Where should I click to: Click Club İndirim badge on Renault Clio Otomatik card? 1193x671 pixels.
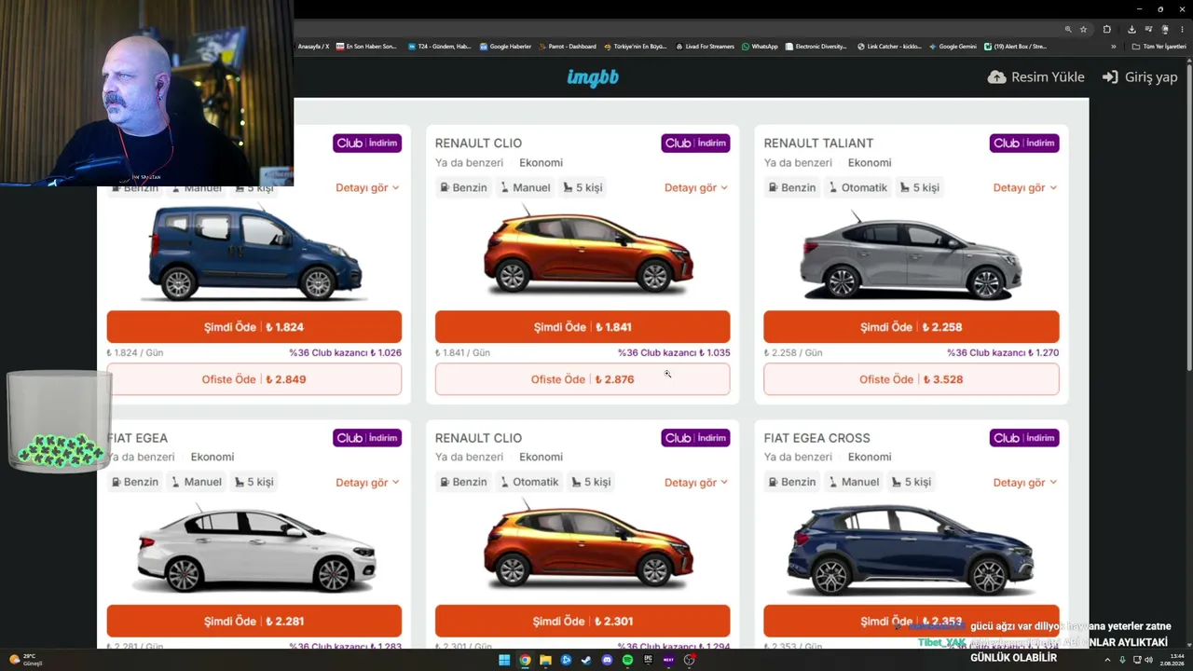tap(695, 438)
